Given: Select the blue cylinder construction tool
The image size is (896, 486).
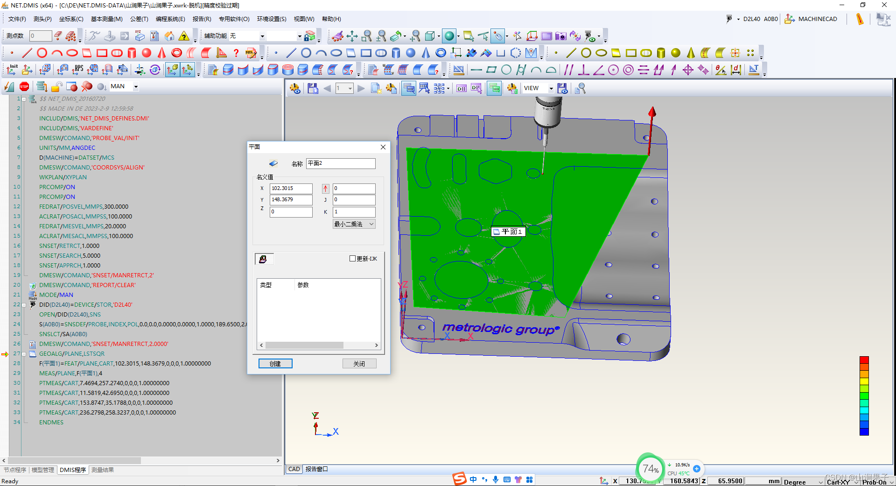Looking at the screenshot, I should 396,53.
